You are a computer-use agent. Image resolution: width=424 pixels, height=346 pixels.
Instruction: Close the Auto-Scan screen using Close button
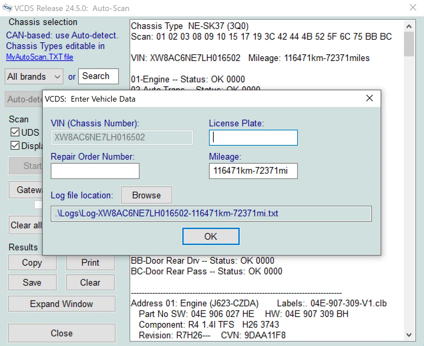[x=62, y=333]
